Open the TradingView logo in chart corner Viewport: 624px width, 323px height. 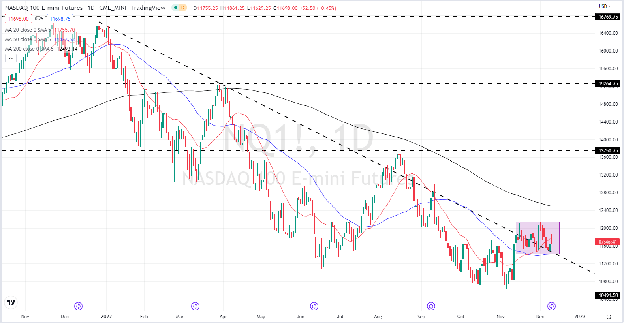click(x=11, y=303)
